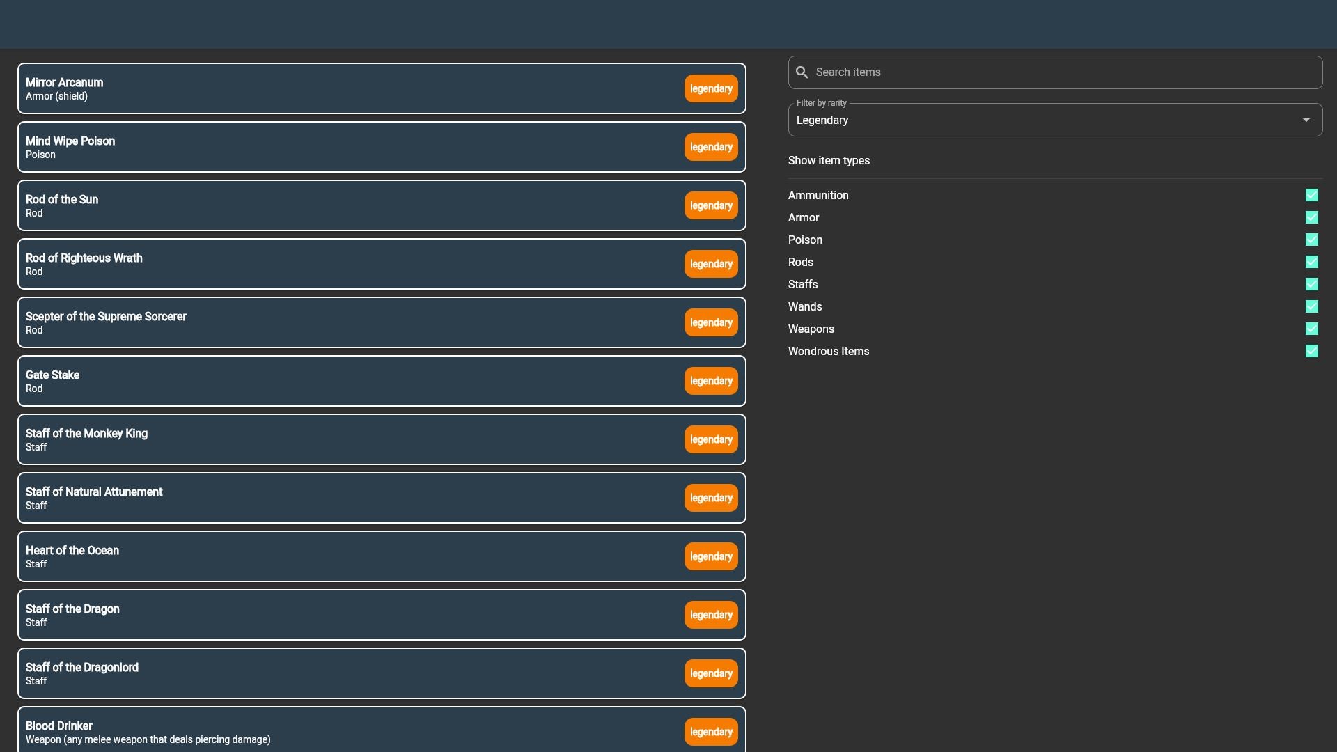Open Staff of the Monkey King entry

(x=348, y=439)
